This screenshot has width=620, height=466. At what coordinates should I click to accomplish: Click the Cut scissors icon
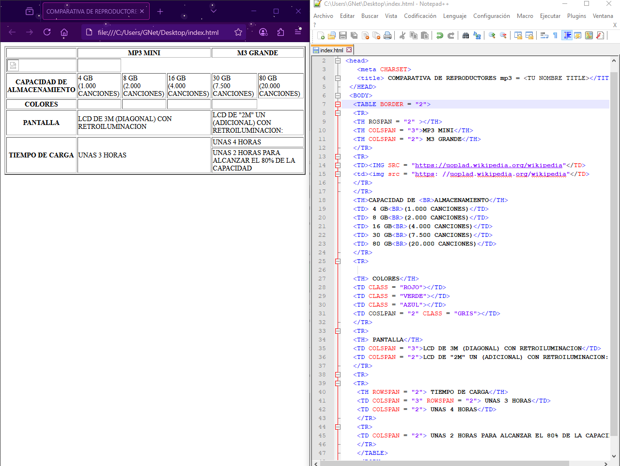point(402,35)
